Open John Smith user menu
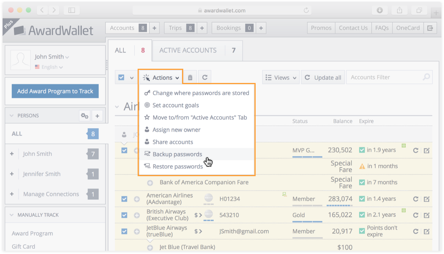This screenshot has width=444, height=254. (52, 57)
